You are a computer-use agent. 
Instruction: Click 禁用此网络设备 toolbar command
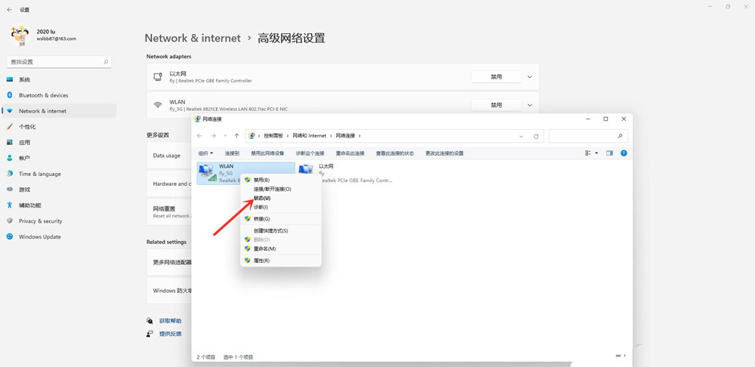pos(267,153)
